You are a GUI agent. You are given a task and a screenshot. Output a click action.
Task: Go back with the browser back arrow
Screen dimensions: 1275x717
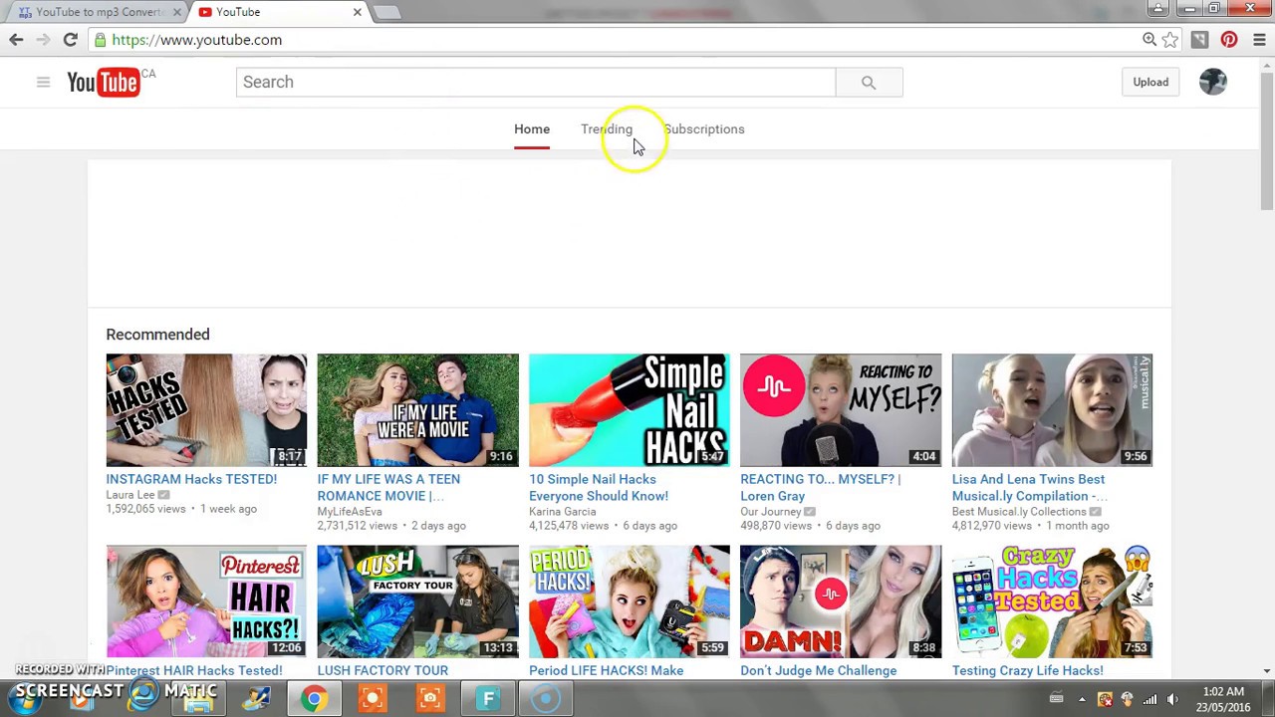click(x=16, y=40)
